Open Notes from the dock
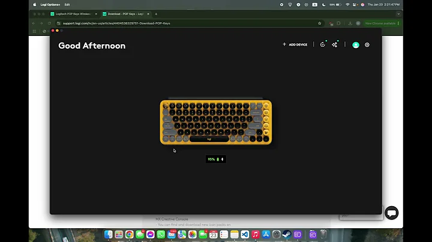The image size is (432, 242). [234, 235]
